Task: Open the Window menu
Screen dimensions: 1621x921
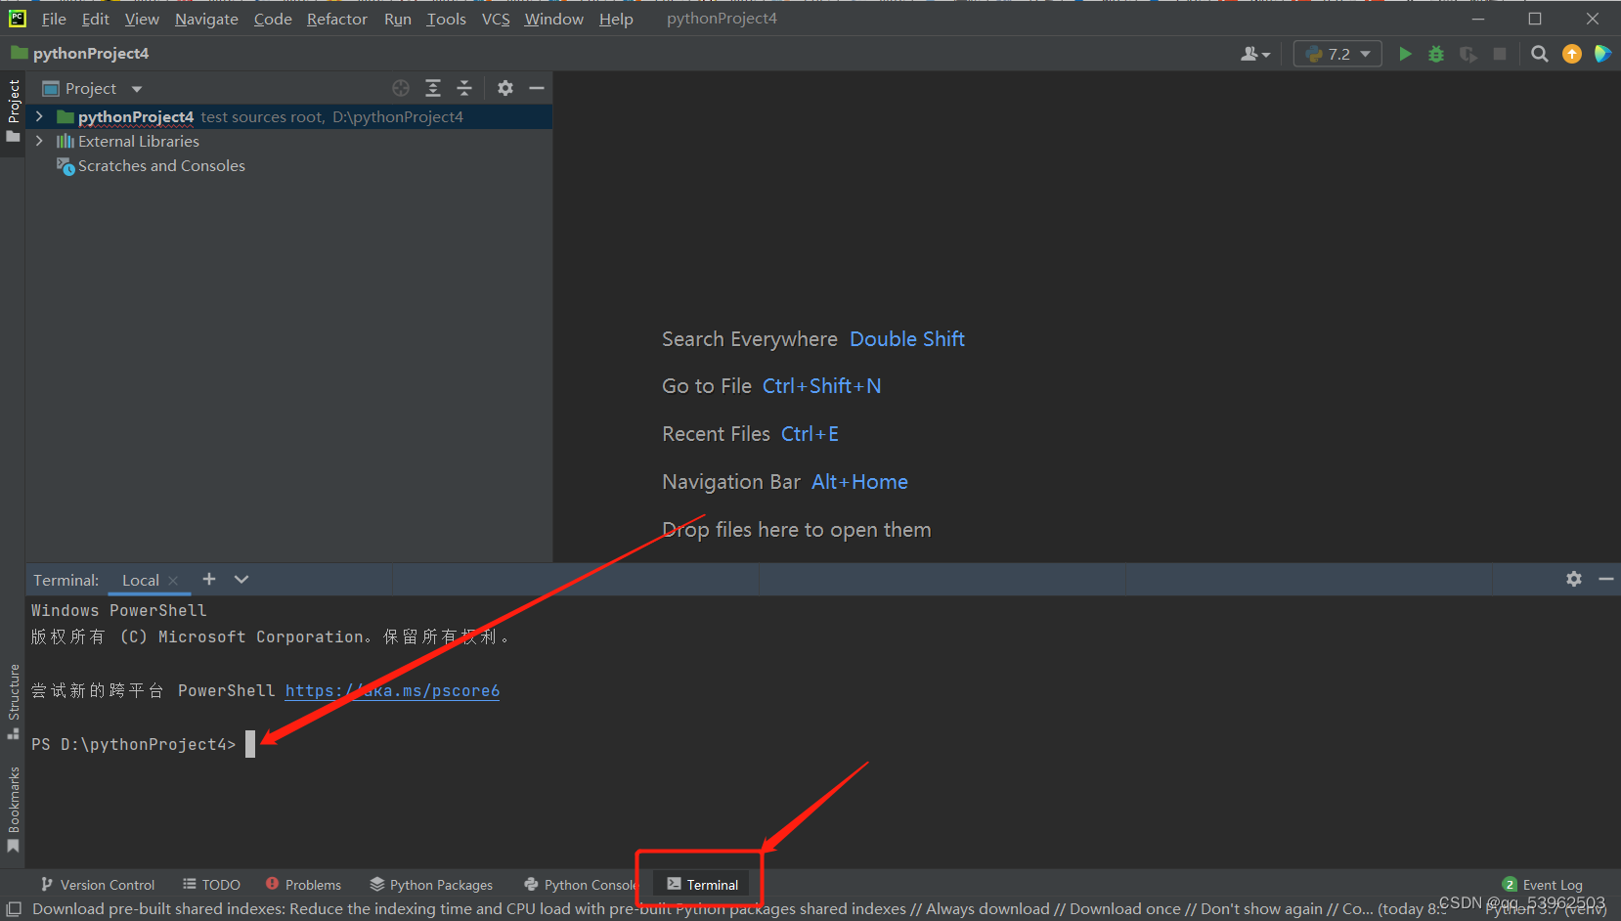Action: [553, 19]
